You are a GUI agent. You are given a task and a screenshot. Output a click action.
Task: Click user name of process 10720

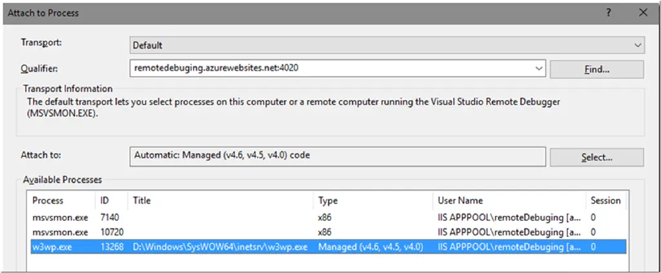point(509,232)
